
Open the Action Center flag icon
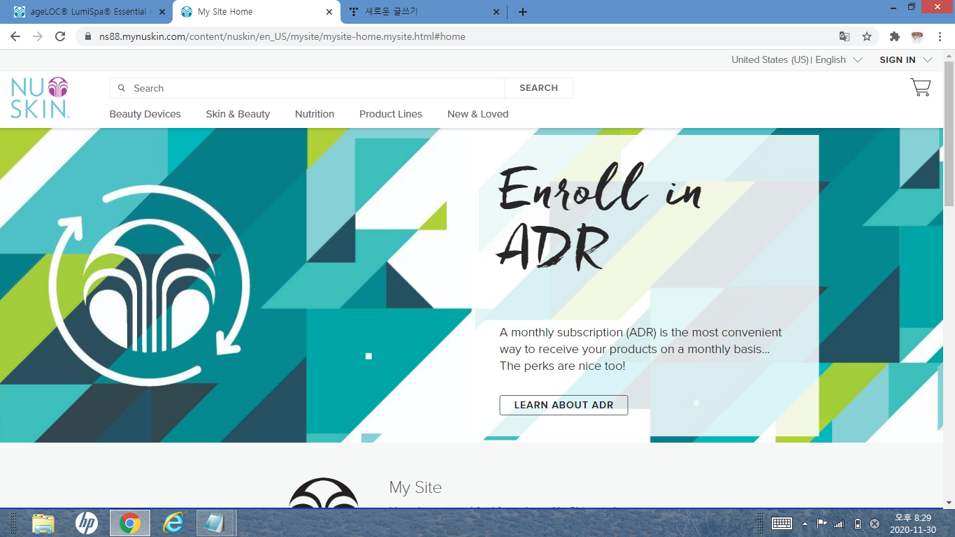coord(822,524)
